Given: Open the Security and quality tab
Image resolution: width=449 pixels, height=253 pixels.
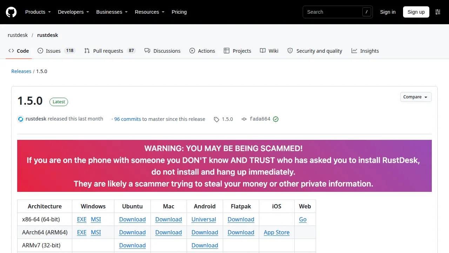Looking at the screenshot, I should click(x=315, y=51).
